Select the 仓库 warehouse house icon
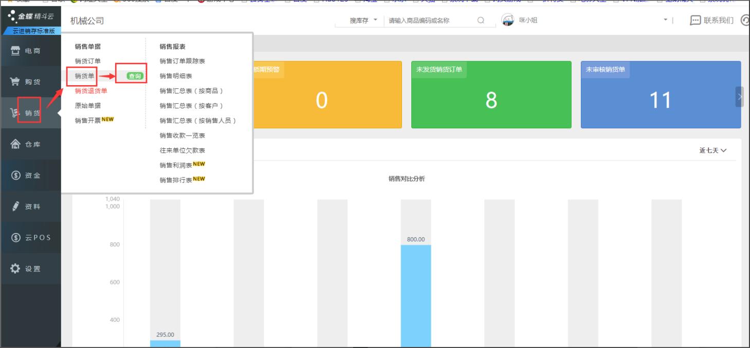Viewport: 750px width, 348px height. (x=15, y=144)
